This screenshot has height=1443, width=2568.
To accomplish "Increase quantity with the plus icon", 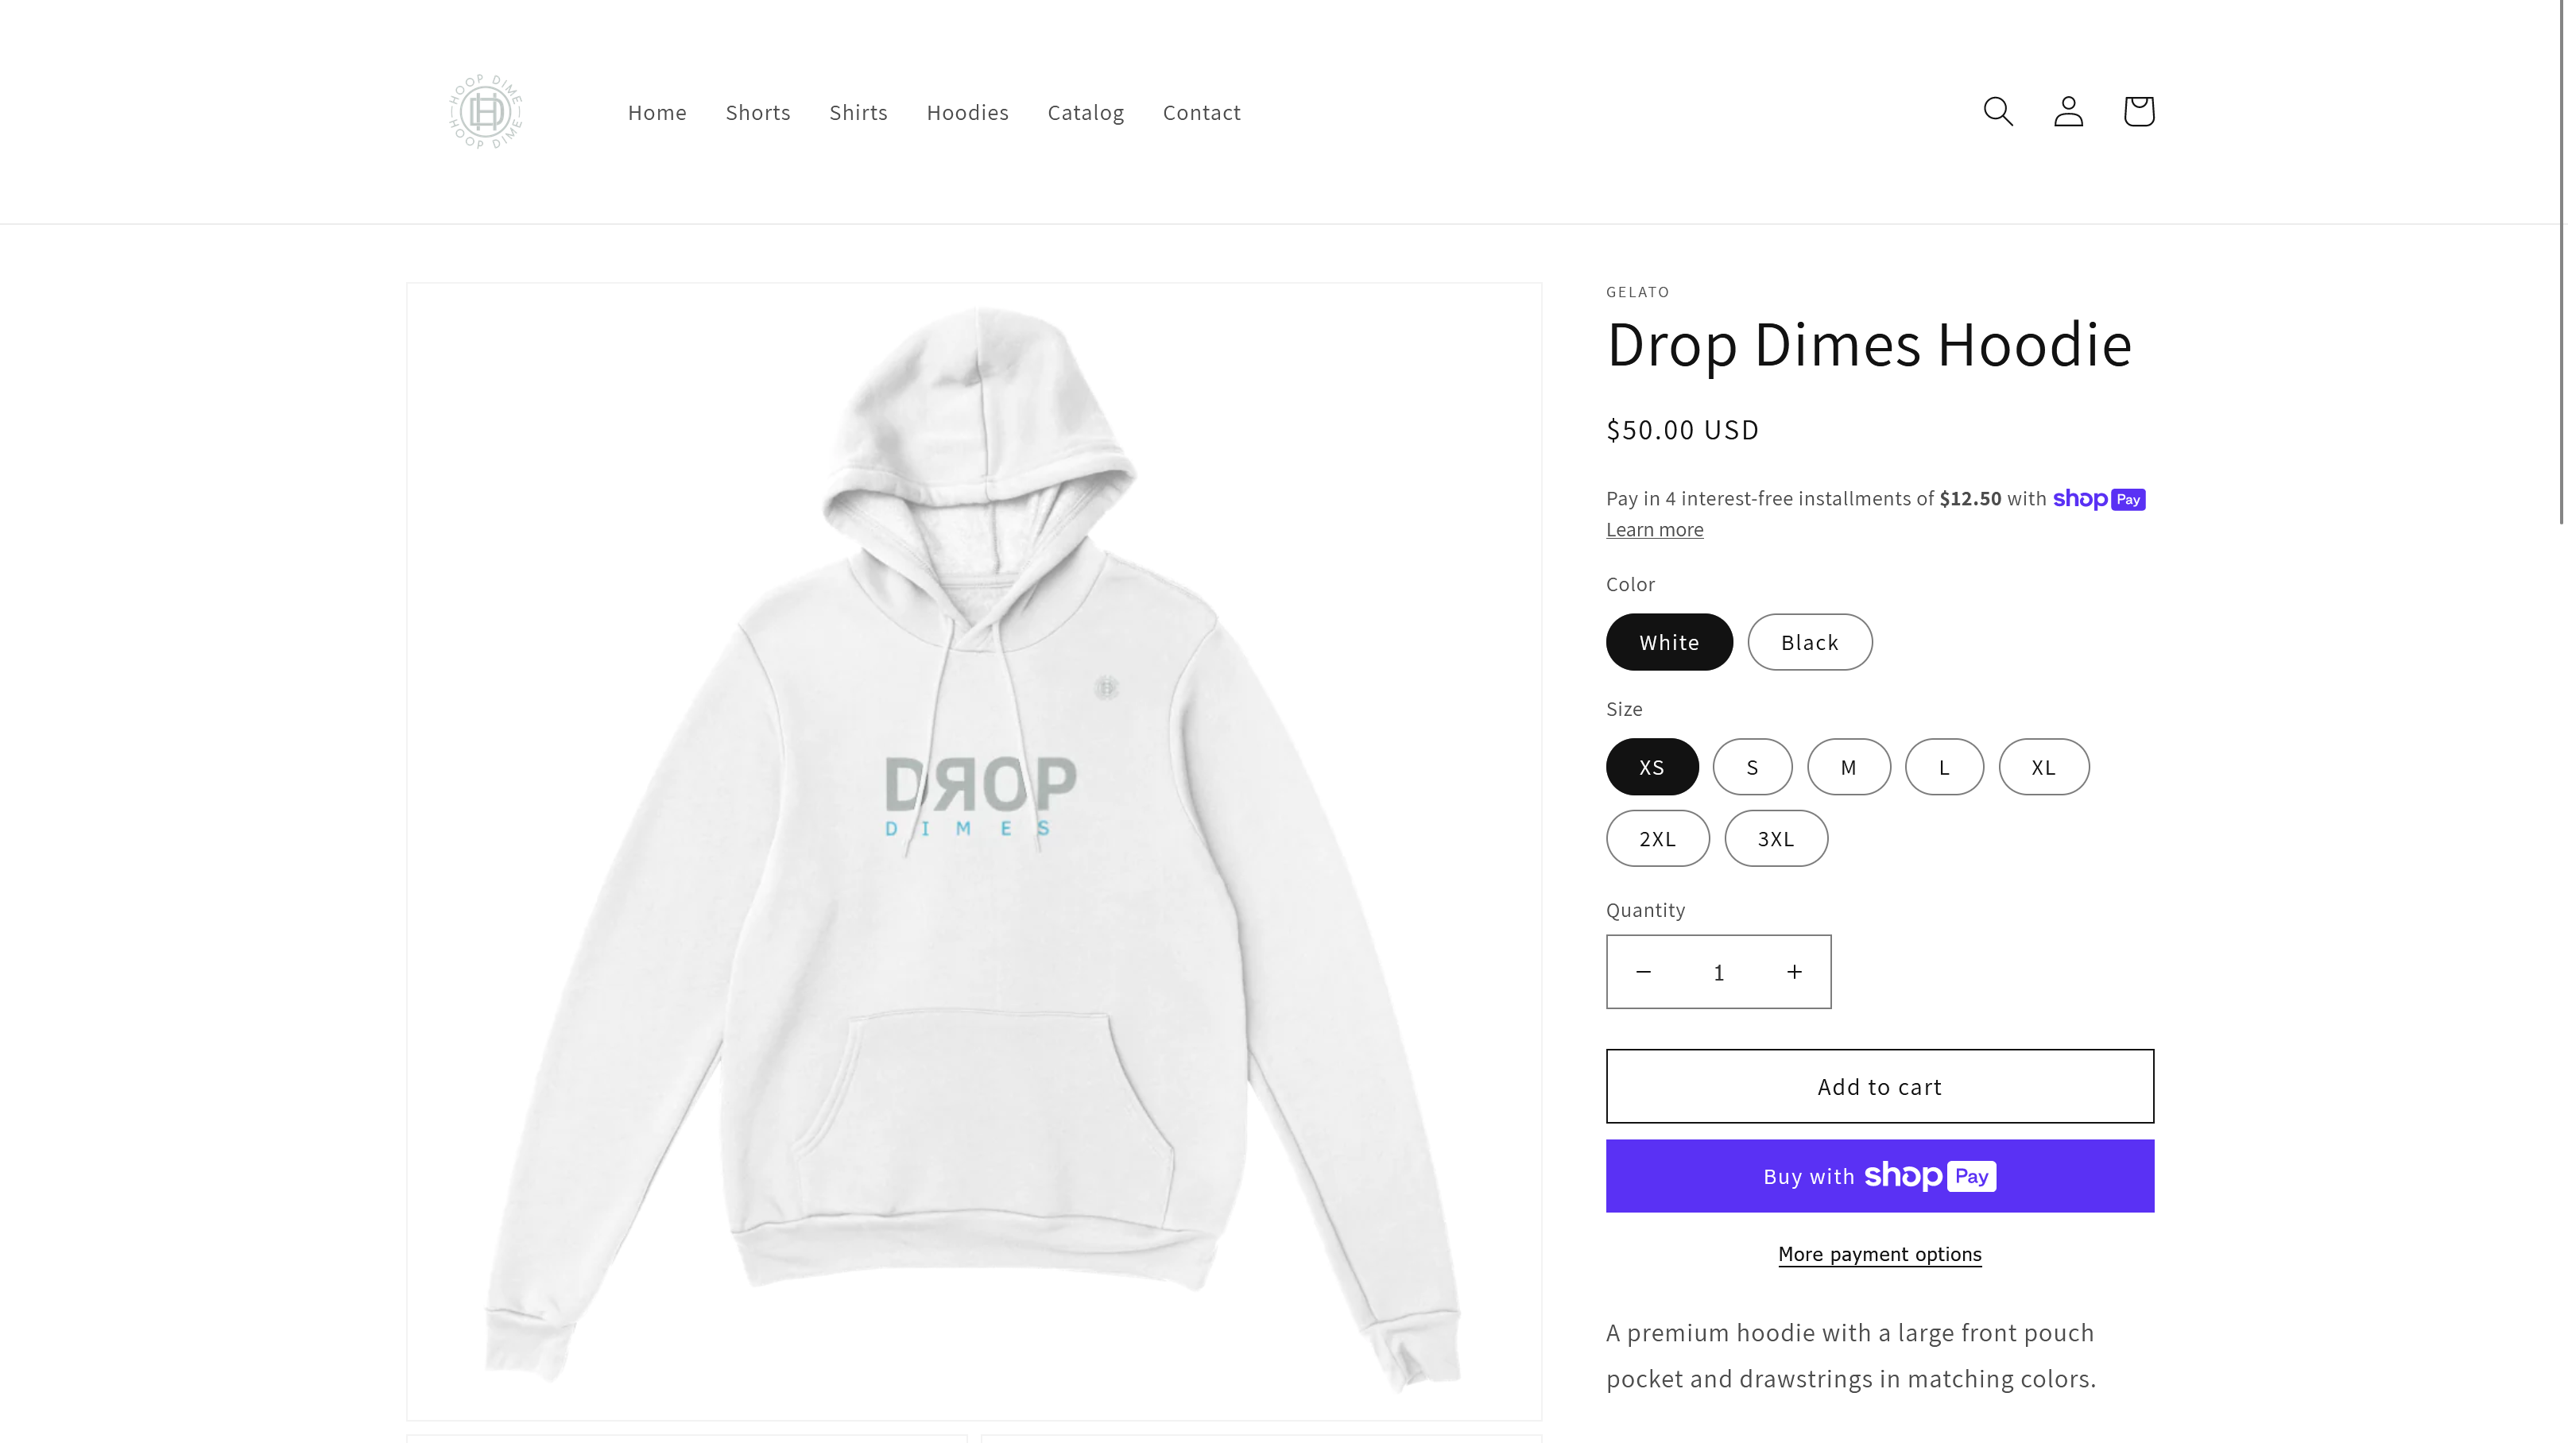I will coord(1795,972).
